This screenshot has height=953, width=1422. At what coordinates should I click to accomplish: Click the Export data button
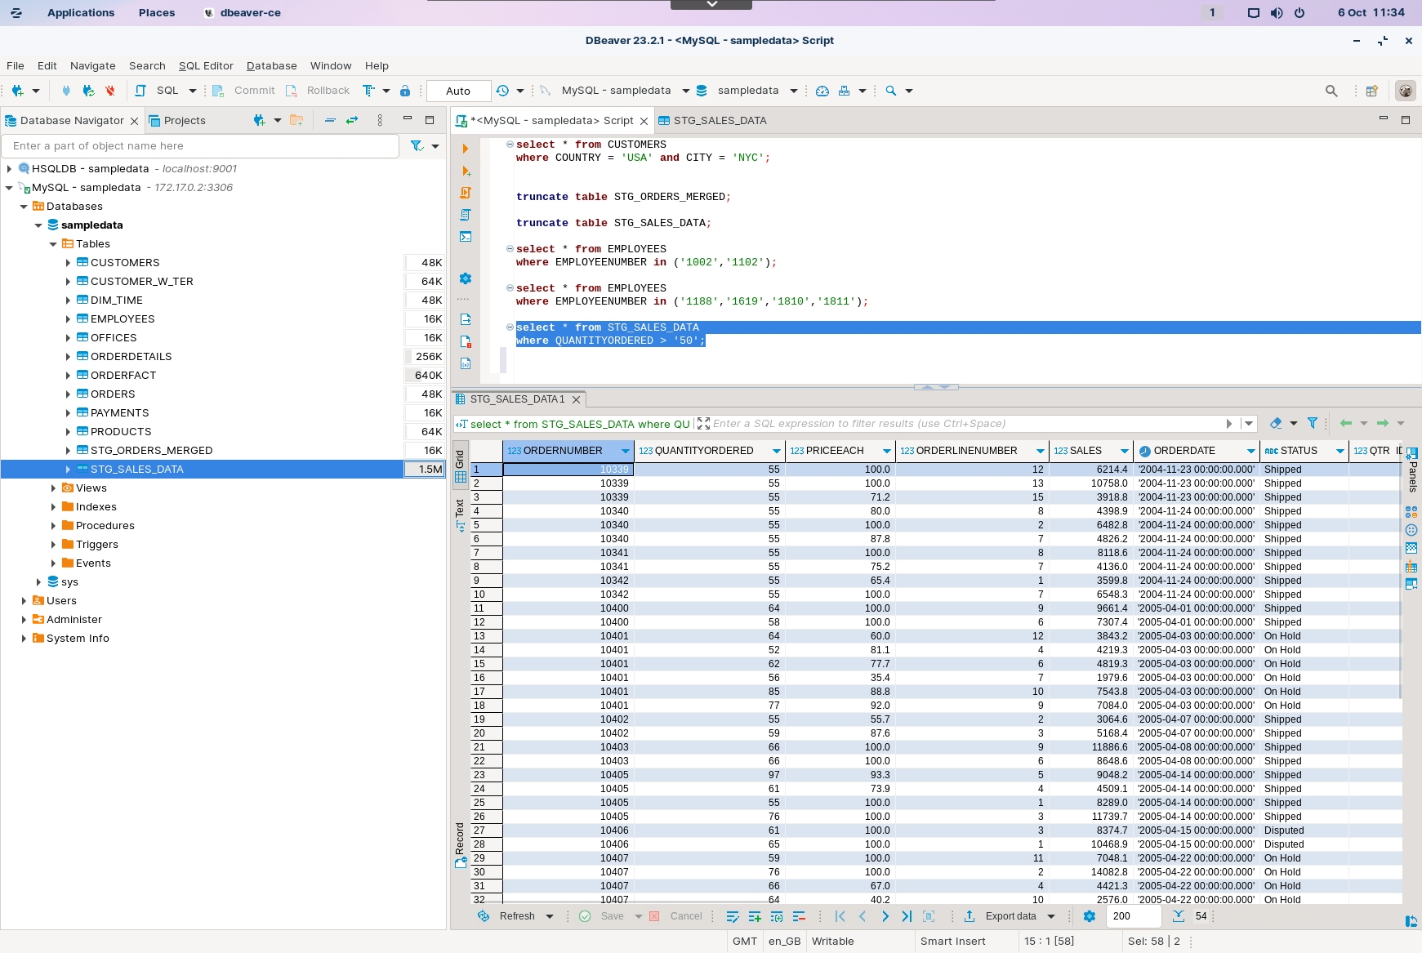(1010, 916)
